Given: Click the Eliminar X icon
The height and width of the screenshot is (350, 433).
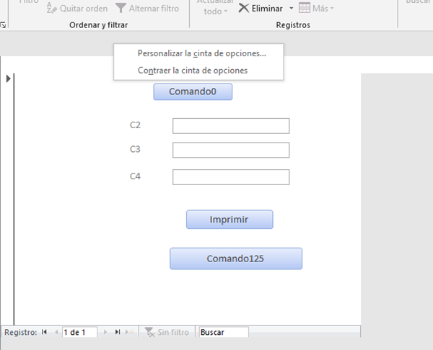Looking at the screenshot, I should click(x=244, y=8).
